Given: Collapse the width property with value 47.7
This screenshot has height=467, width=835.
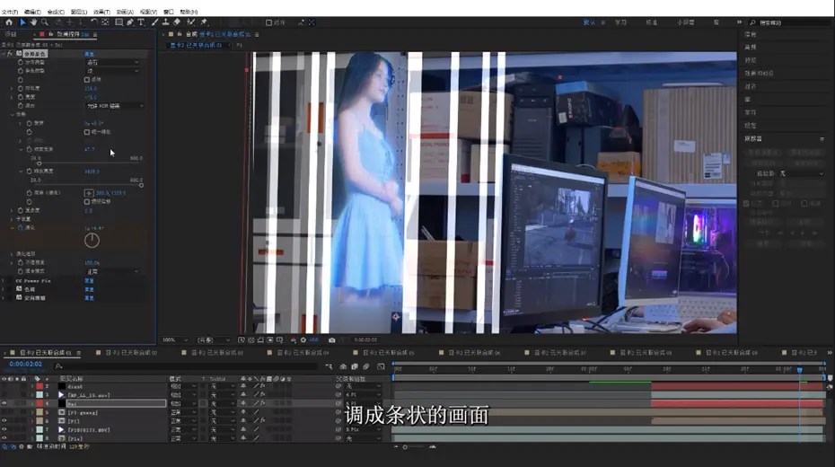Looking at the screenshot, I should (x=21, y=150).
